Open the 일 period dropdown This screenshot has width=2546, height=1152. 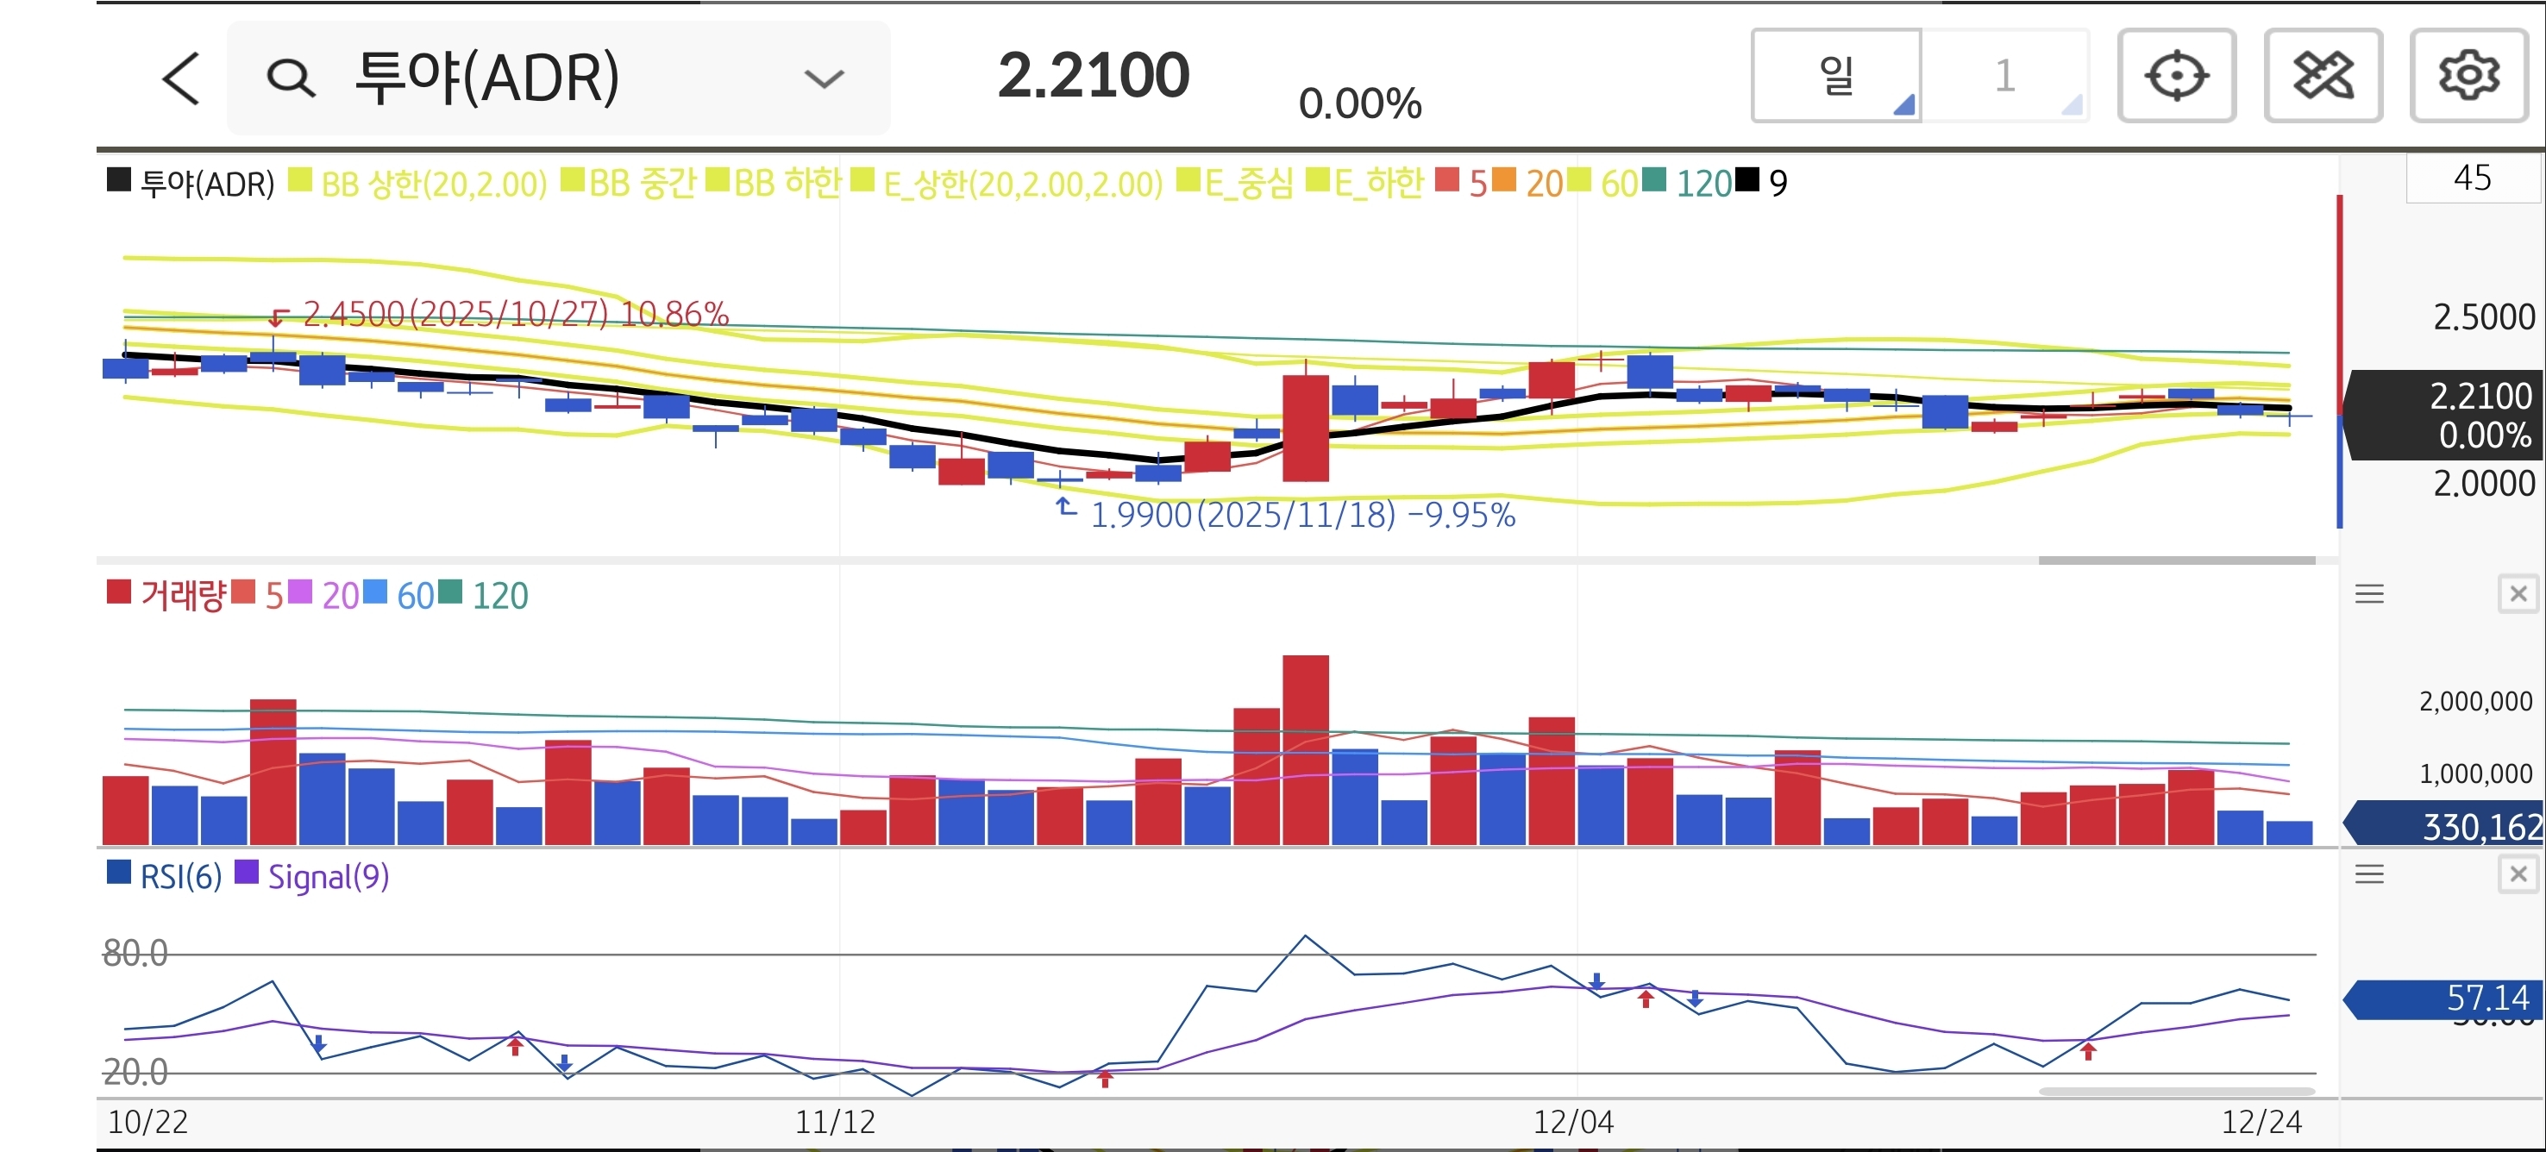pyautogui.click(x=1836, y=76)
